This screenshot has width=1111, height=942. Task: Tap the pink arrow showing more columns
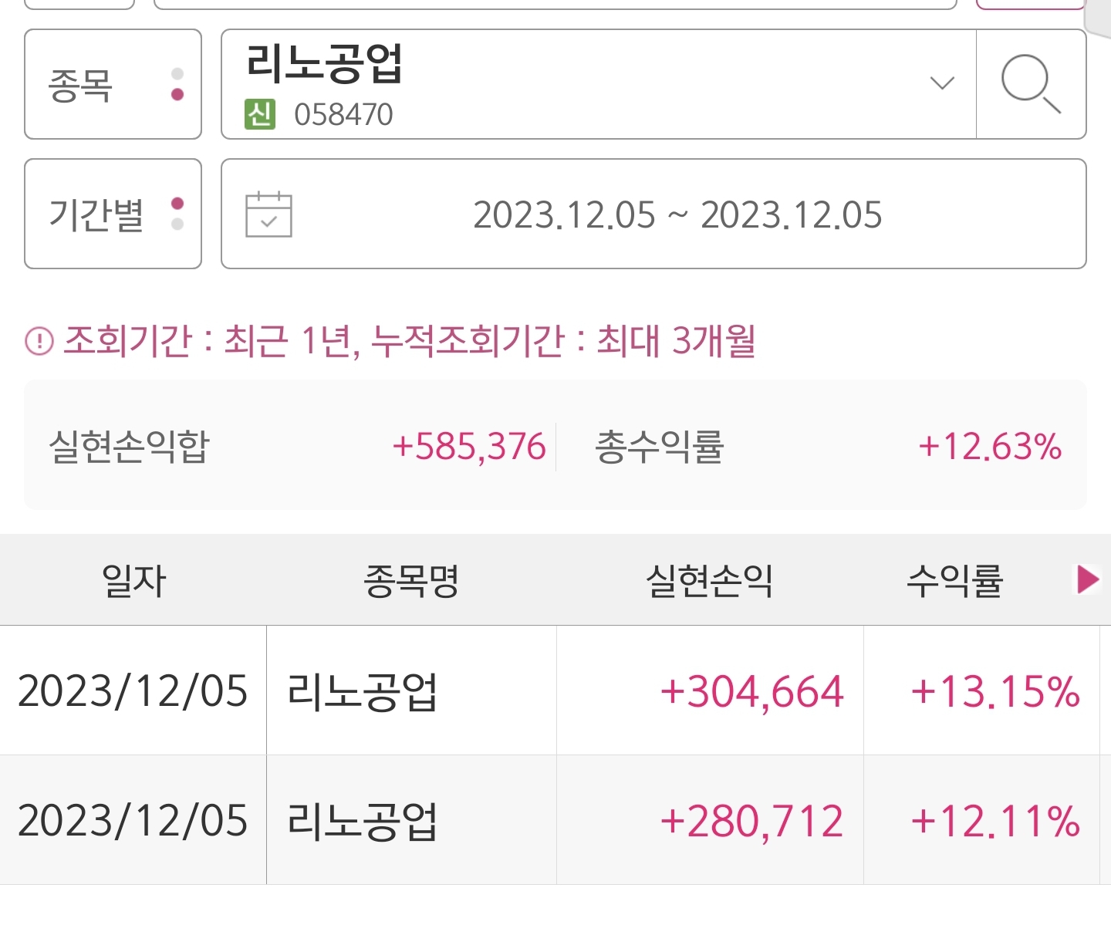[1088, 579]
